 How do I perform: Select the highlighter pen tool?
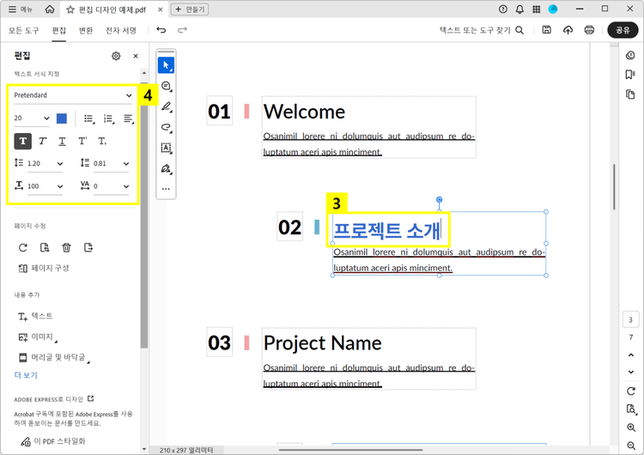click(x=166, y=106)
